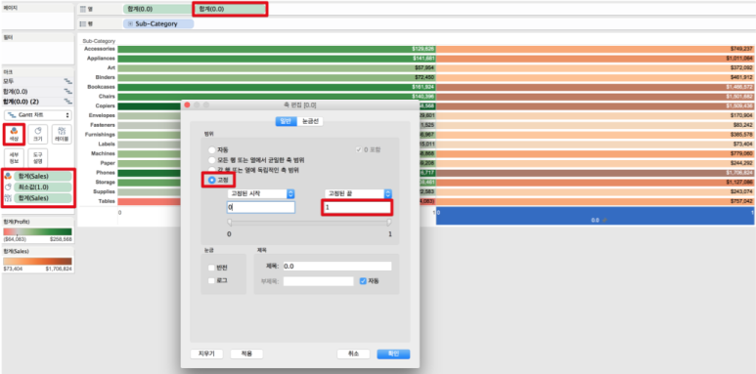This screenshot has height=374, width=756.
Task: Open the 세부 정보 (Detail) marks card
Action: click(14, 158)
